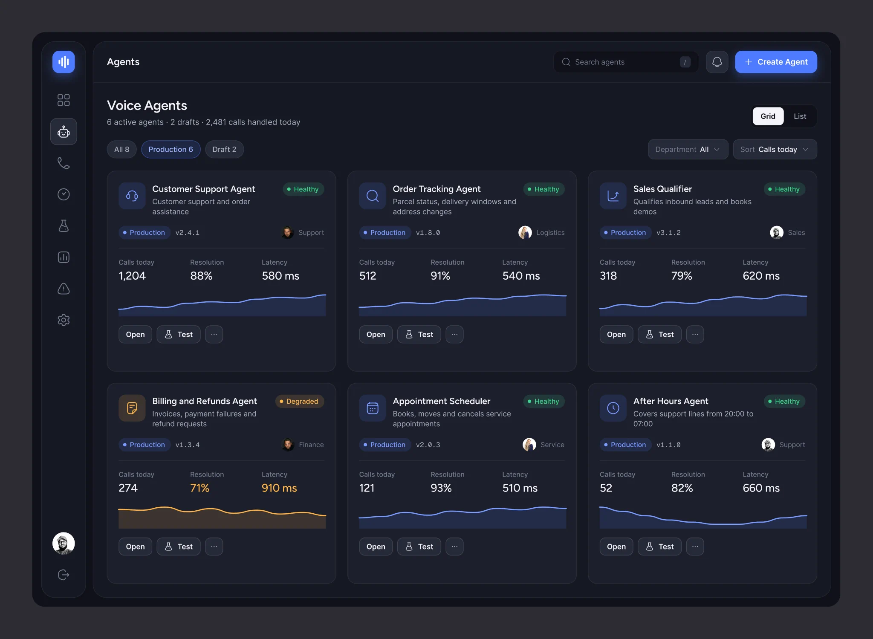The height and width of the screenshot is (639, 873).
Task: Click the Sales Qualifier chart icon
Action: click(613, 196)
